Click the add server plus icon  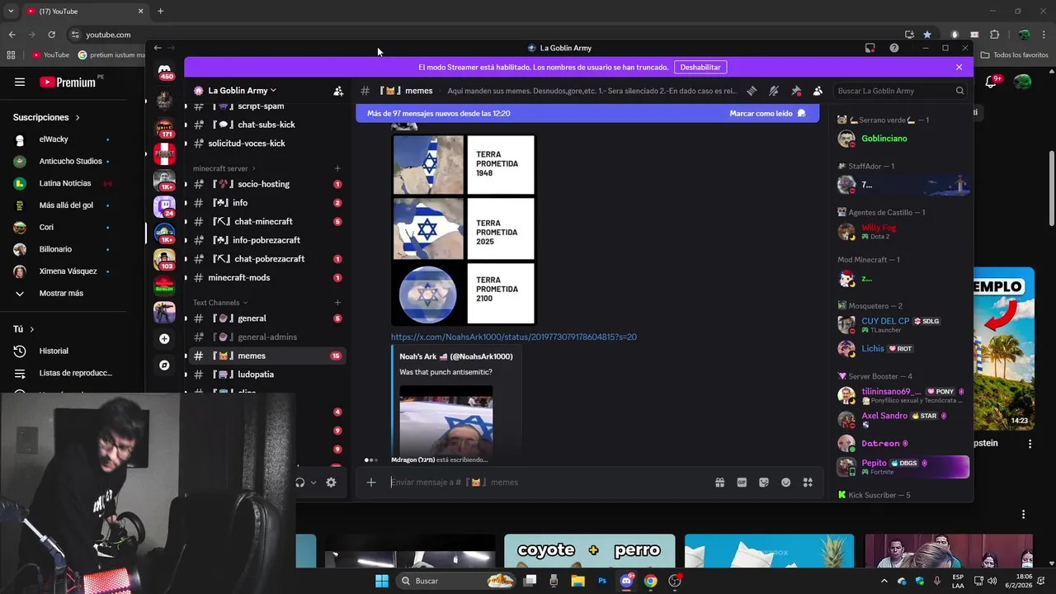pyautogui.click(x=164, y=339)
